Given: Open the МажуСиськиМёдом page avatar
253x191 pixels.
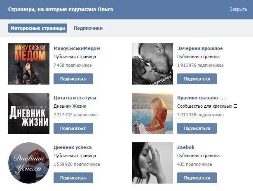Looking at the screenshot, I should coord(29,64).
